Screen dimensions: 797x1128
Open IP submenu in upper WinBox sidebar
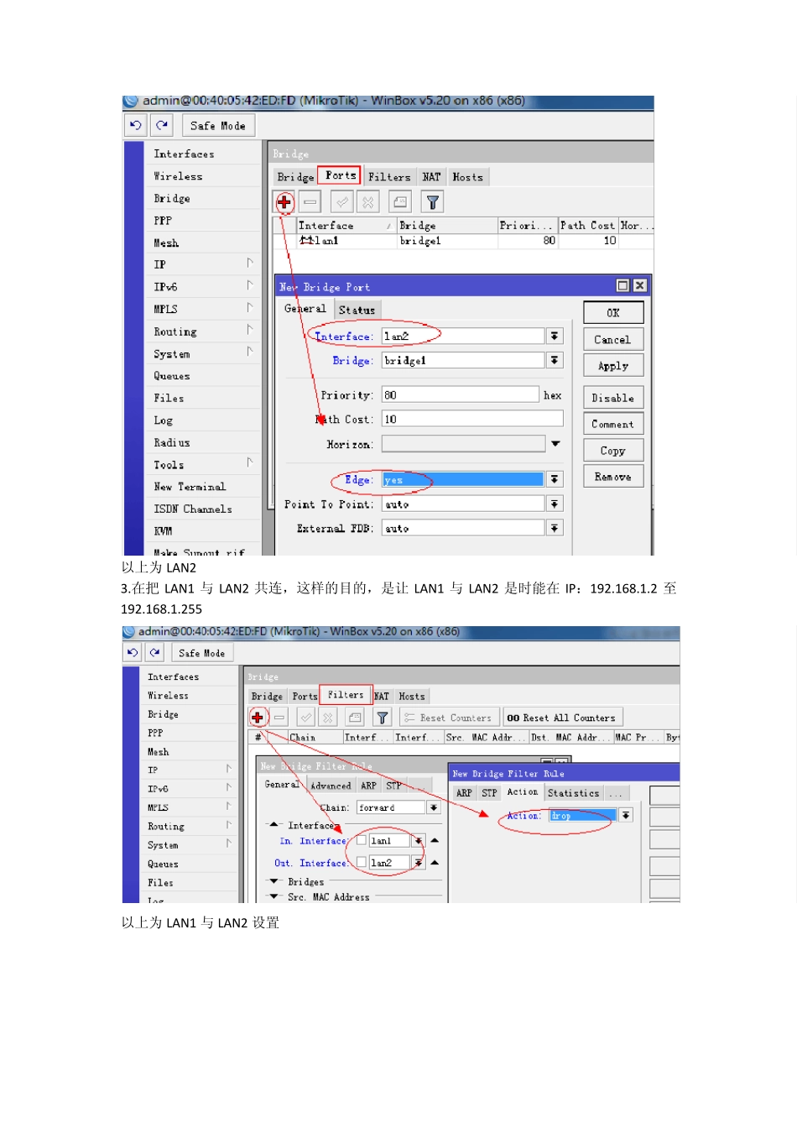(x=159, y=264)
